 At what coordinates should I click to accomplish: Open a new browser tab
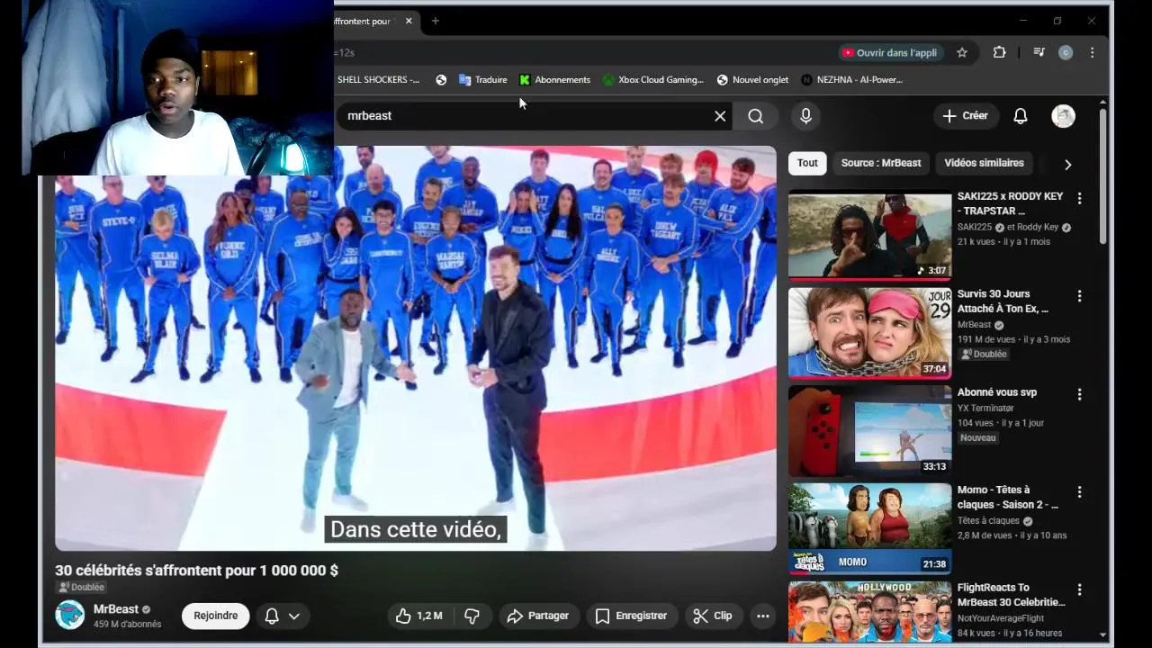(436, 21)
